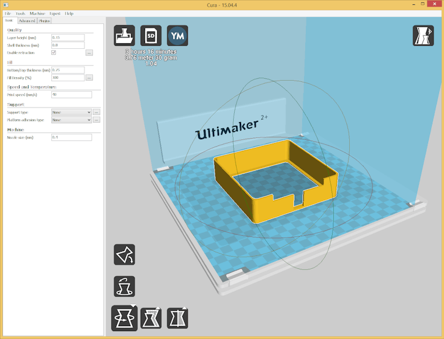Image resolution: width=444 pixels, height=339 pixels.
Task: Click the Bottom/Top thickness input field
Action: click(x=68, y=70)
